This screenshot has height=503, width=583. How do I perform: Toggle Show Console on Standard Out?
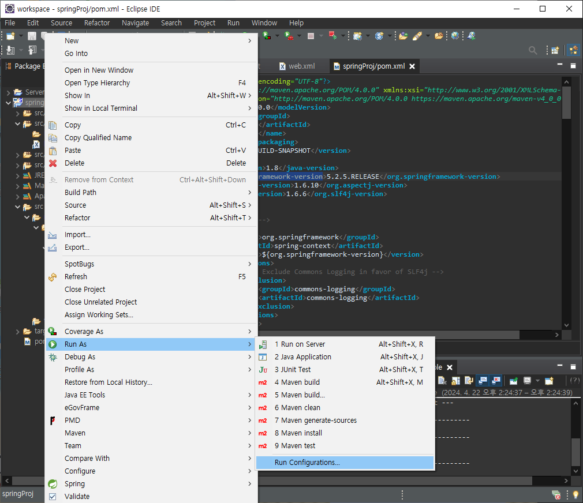coord(483,380)
